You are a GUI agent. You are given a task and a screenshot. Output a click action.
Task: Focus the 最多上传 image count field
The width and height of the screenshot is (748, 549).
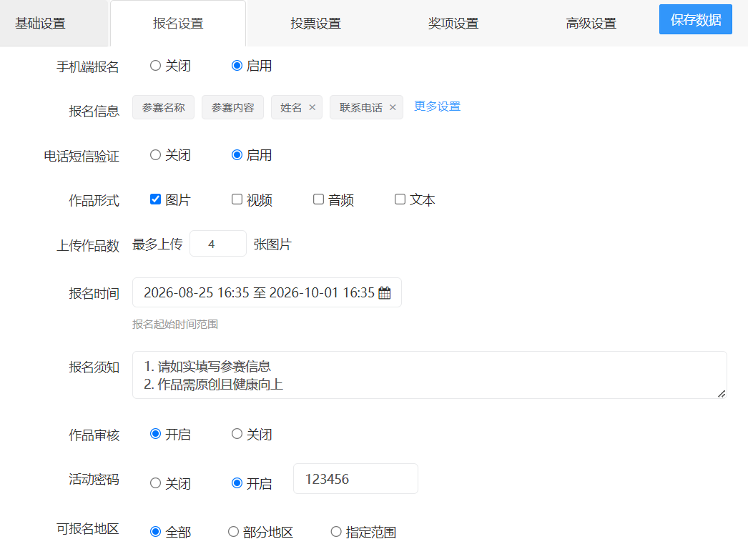click(218, 244)
